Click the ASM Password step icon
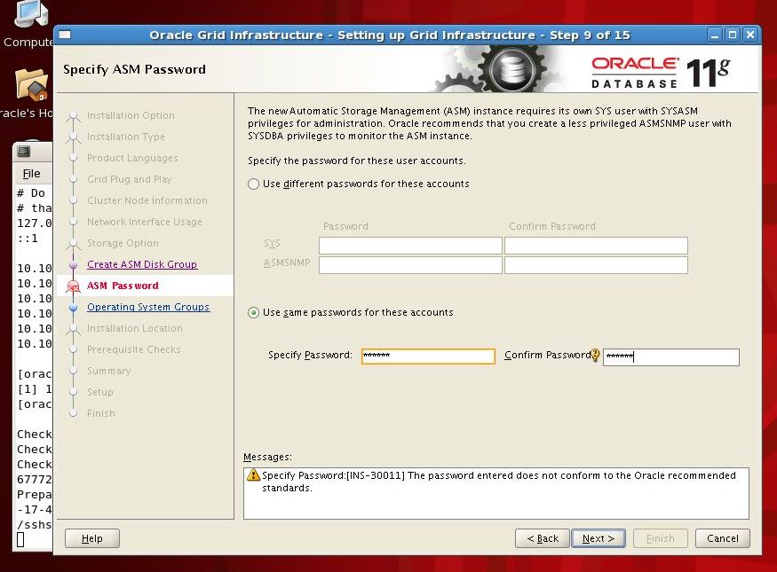 tap(73, 286)
